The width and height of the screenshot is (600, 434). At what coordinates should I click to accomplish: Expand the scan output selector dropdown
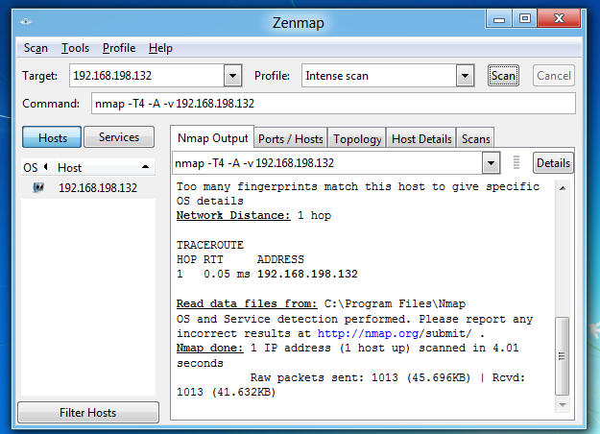pos(491,163)
